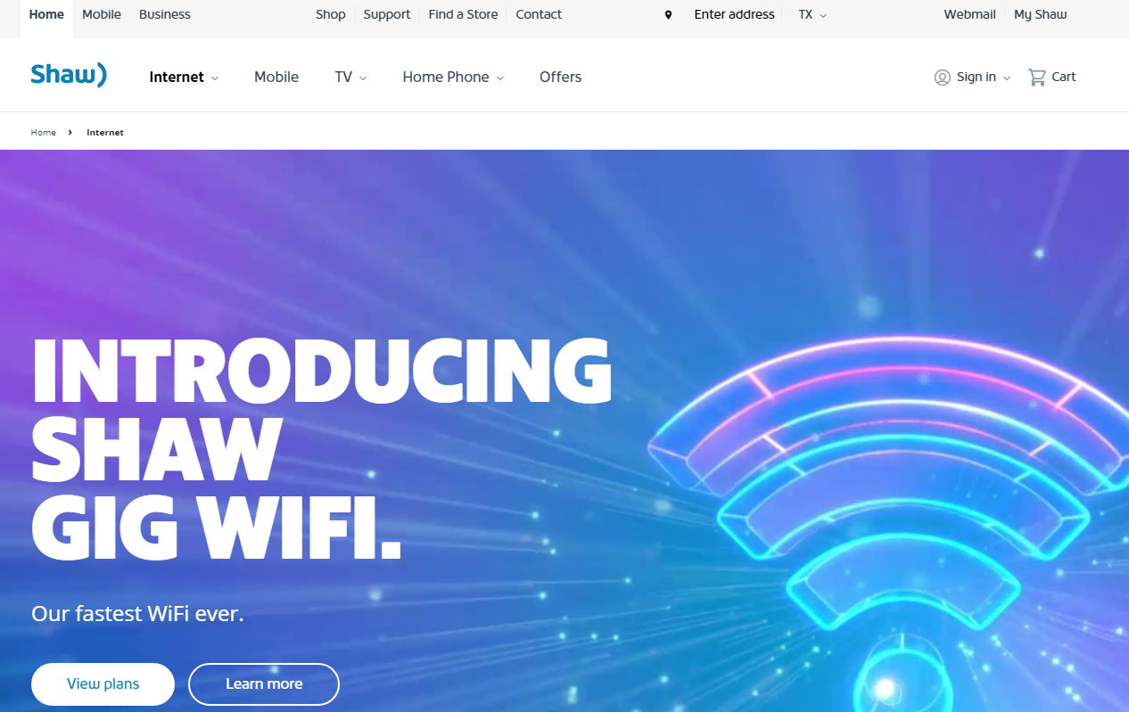Click the Sign in user icon
1129x712 pixels.
(x=943, y=78)
